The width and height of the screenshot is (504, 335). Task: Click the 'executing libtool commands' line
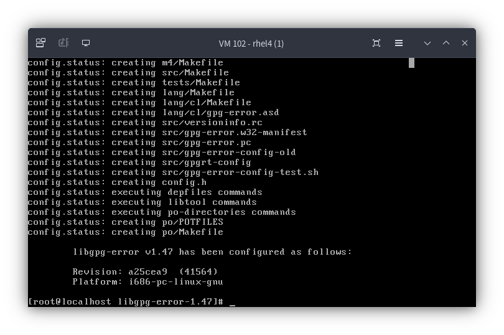[x=142, y=202]
